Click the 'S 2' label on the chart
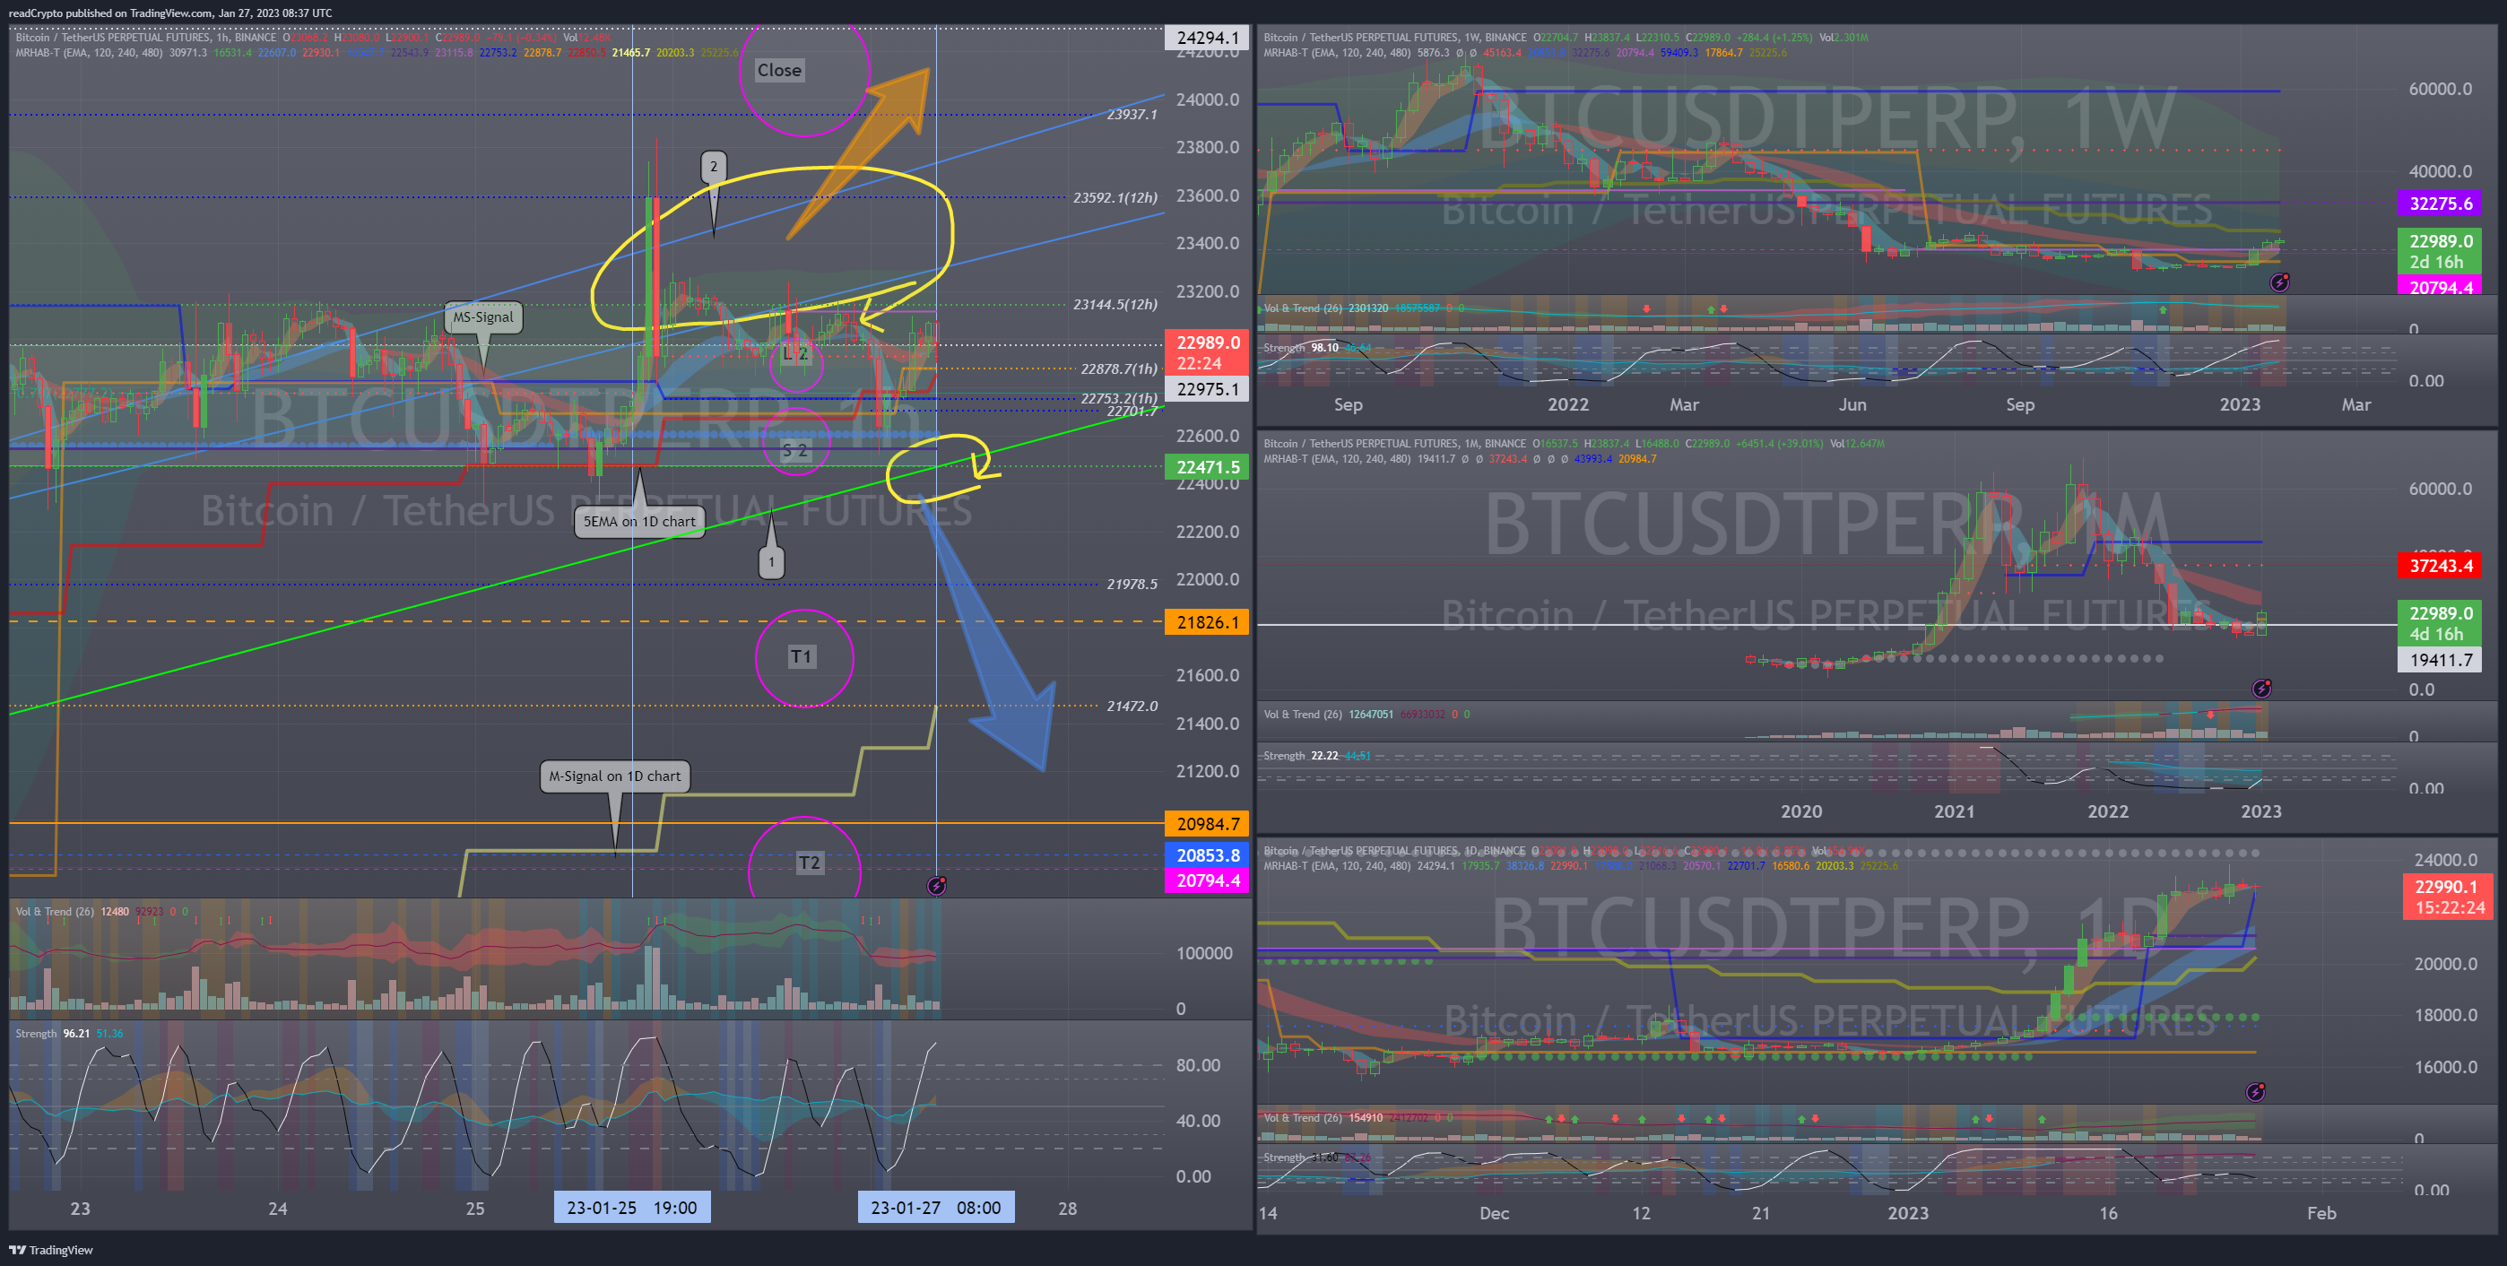Viewport: 2507px width, 1266px height. click(x=795, y=451)
